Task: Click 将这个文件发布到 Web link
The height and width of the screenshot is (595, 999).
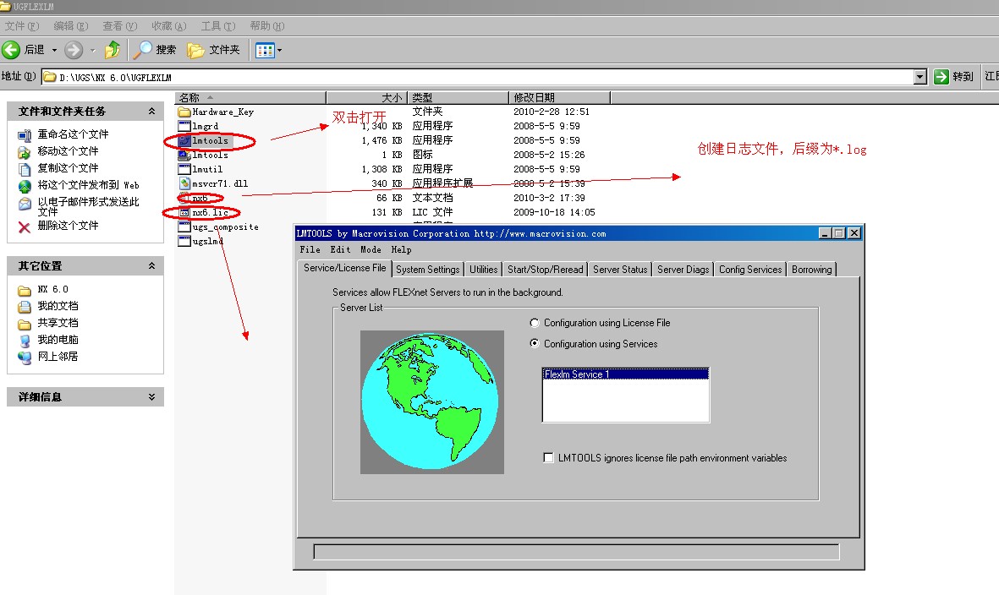Action: point(88,185)
